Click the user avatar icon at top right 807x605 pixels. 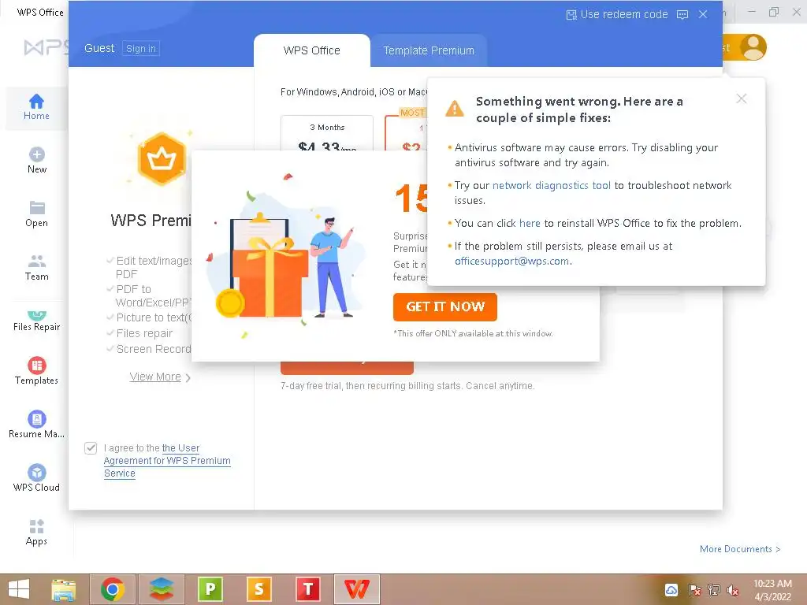753,47
